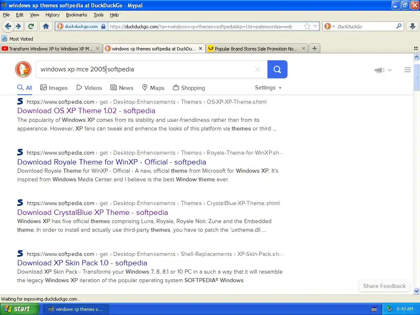This screenshot has width=420, height=315.
Task: Click Softpedia favicon beside Royale-Theme URL
Action: click(20, 152)
